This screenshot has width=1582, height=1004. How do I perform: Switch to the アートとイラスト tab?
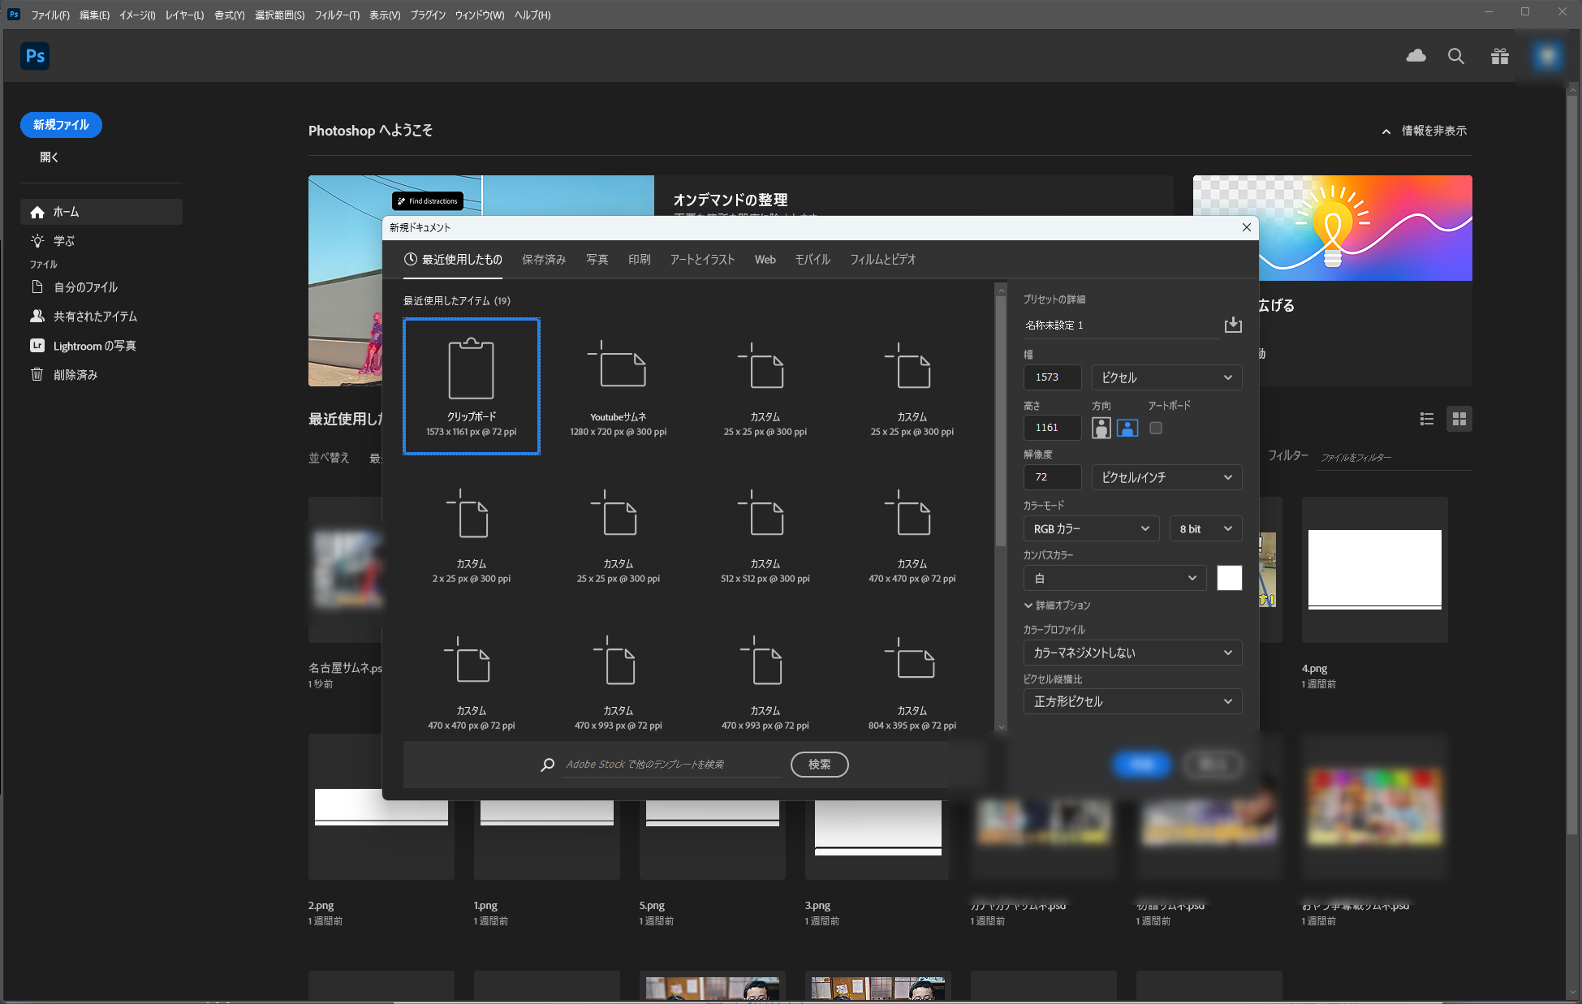[702, 260]
